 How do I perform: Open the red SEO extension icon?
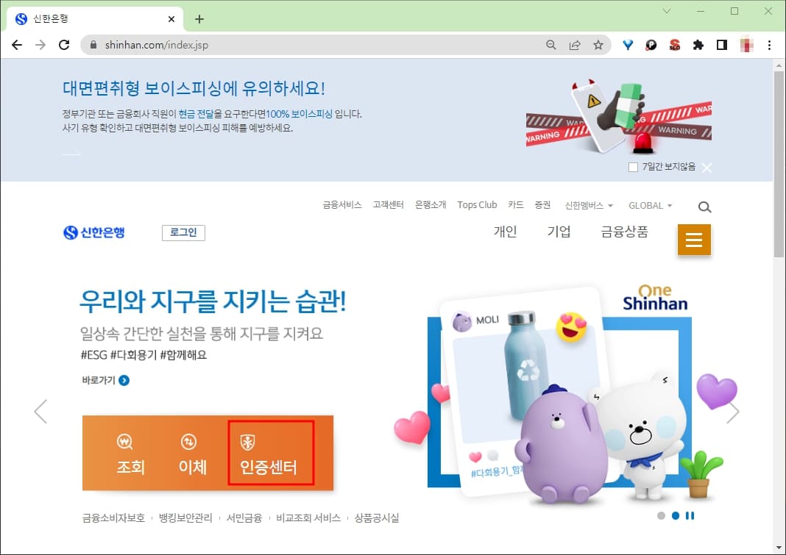click(675, 45)
